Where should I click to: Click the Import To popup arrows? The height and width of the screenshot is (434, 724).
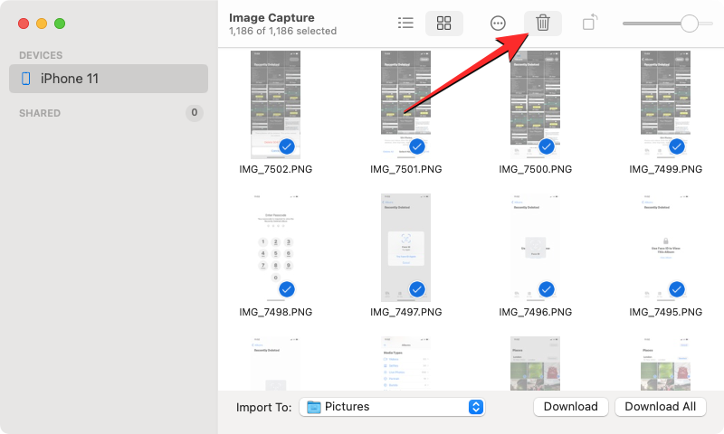[x=476, y=407]
